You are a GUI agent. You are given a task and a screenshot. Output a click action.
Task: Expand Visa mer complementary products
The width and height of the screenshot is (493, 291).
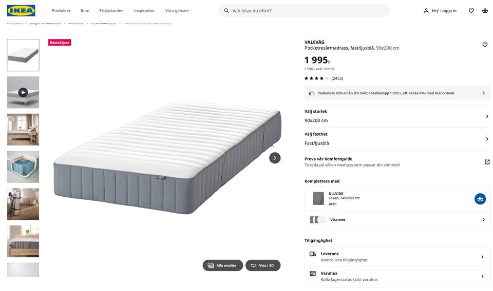(x=397, y=220)
